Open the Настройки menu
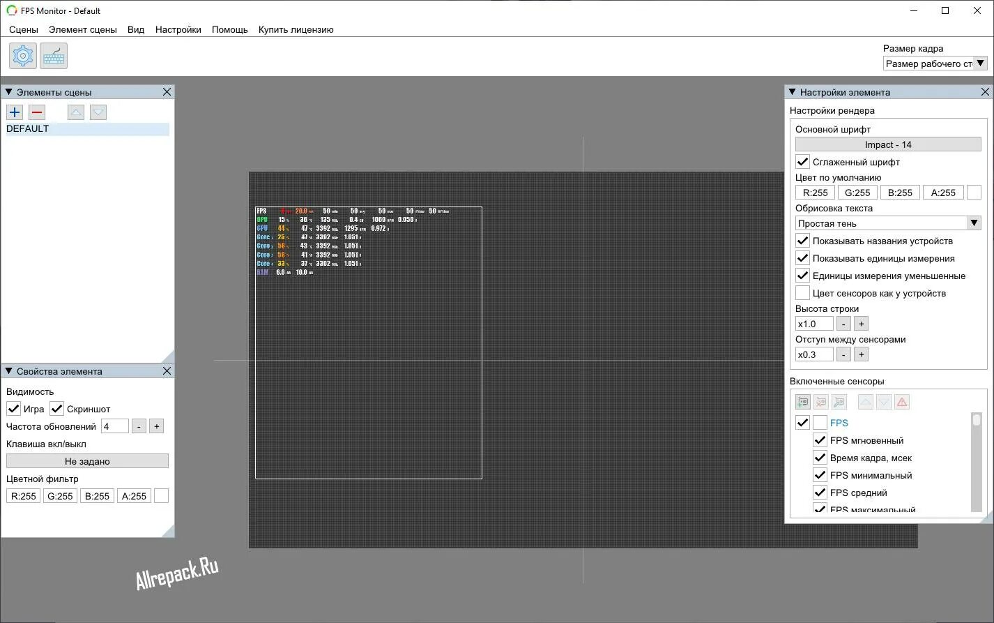The height and width of the screenshot is (623, 994). tap(178, 29)
